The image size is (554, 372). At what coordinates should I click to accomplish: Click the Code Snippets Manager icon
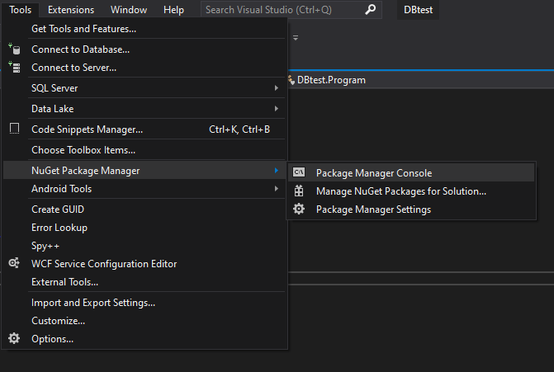(14, 129)
